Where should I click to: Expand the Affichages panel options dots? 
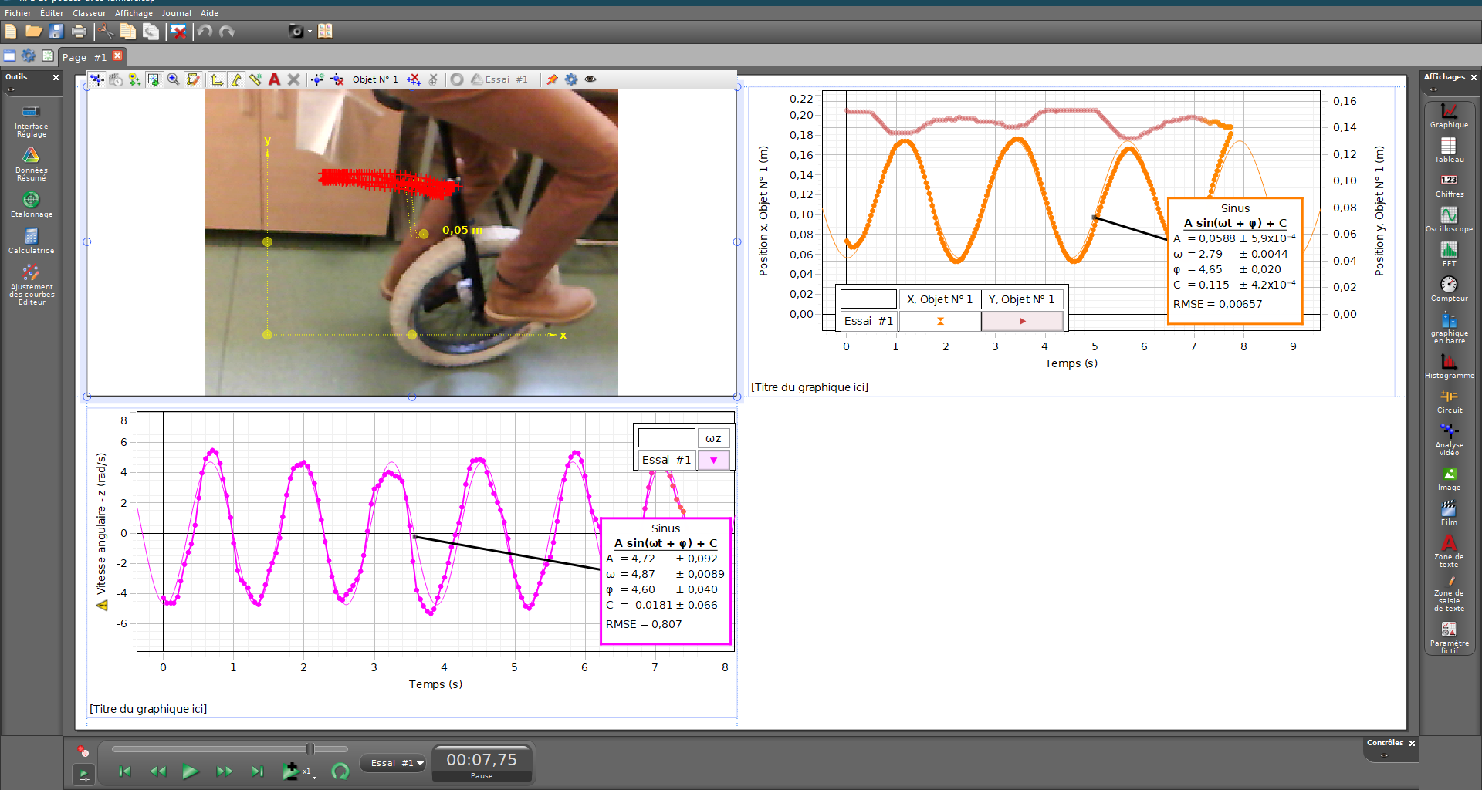[1433, 89]
